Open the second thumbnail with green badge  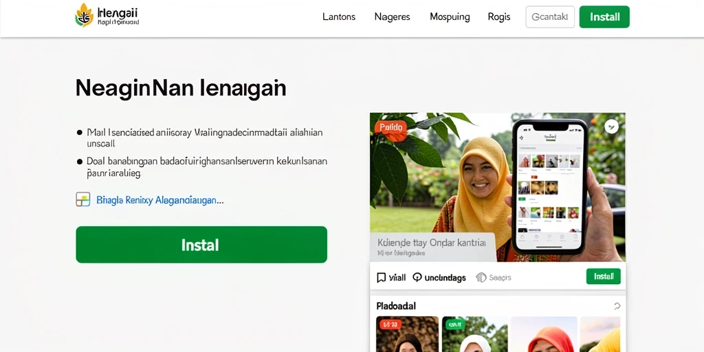(x=475, y=334)
